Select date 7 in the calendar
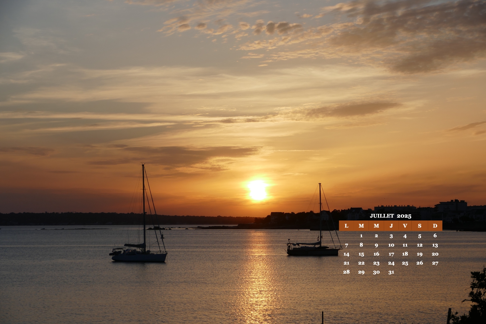The width and height of the screenshot is (486, 324). click(346, 245)
